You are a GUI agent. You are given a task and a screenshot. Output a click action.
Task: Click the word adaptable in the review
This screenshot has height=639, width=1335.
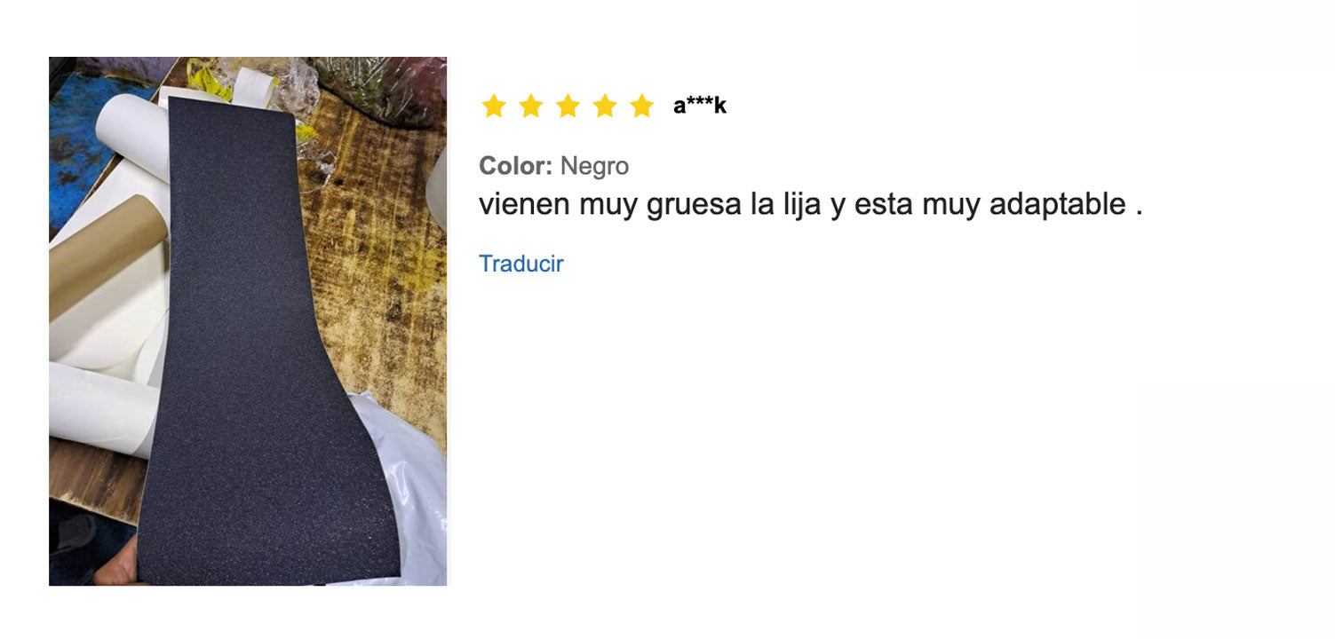pos(1058,205)
